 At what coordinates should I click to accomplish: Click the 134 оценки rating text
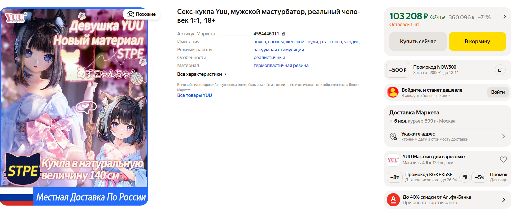443,163
